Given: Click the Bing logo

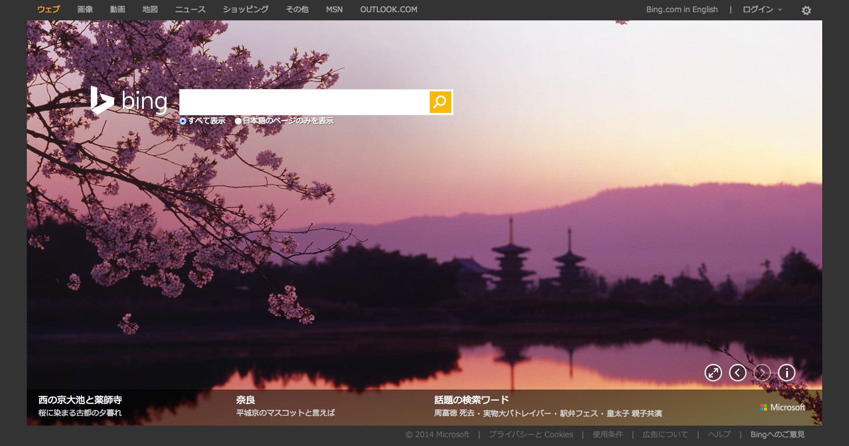Looking at the screenshot, I should coord(129,101).
